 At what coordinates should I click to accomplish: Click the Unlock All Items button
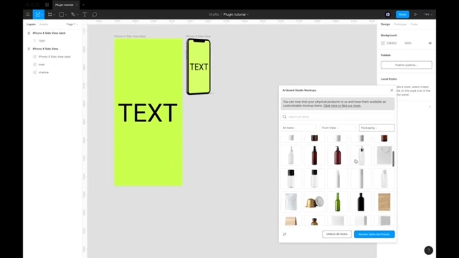[x=337, y=234]
